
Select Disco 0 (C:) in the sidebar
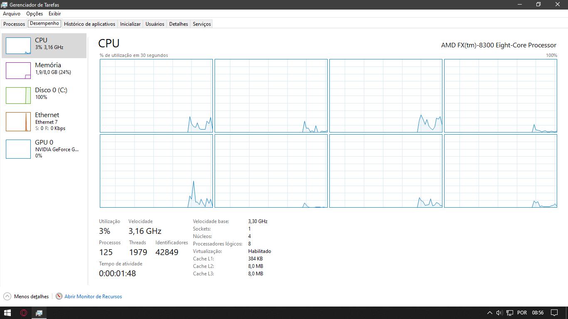44,96
